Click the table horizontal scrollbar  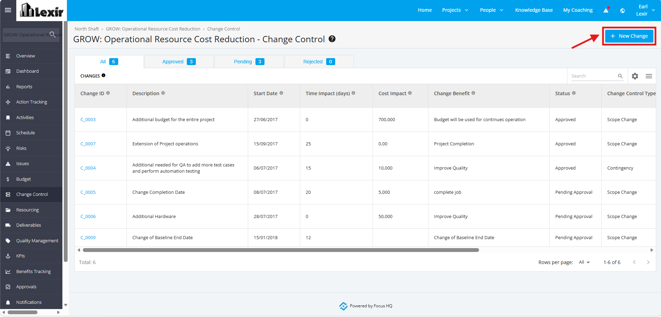[x=281, y=250]
